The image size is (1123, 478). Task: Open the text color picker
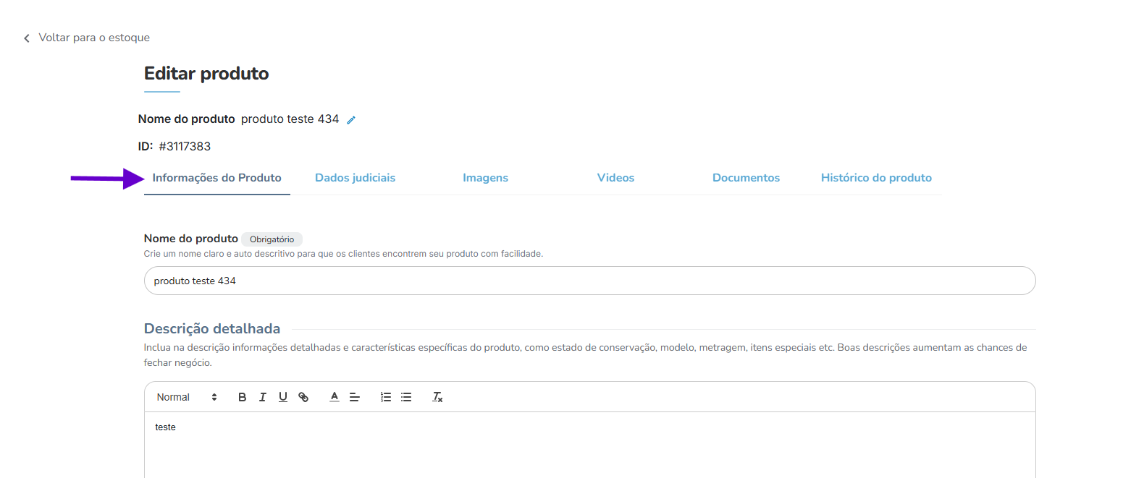(335, 397)
